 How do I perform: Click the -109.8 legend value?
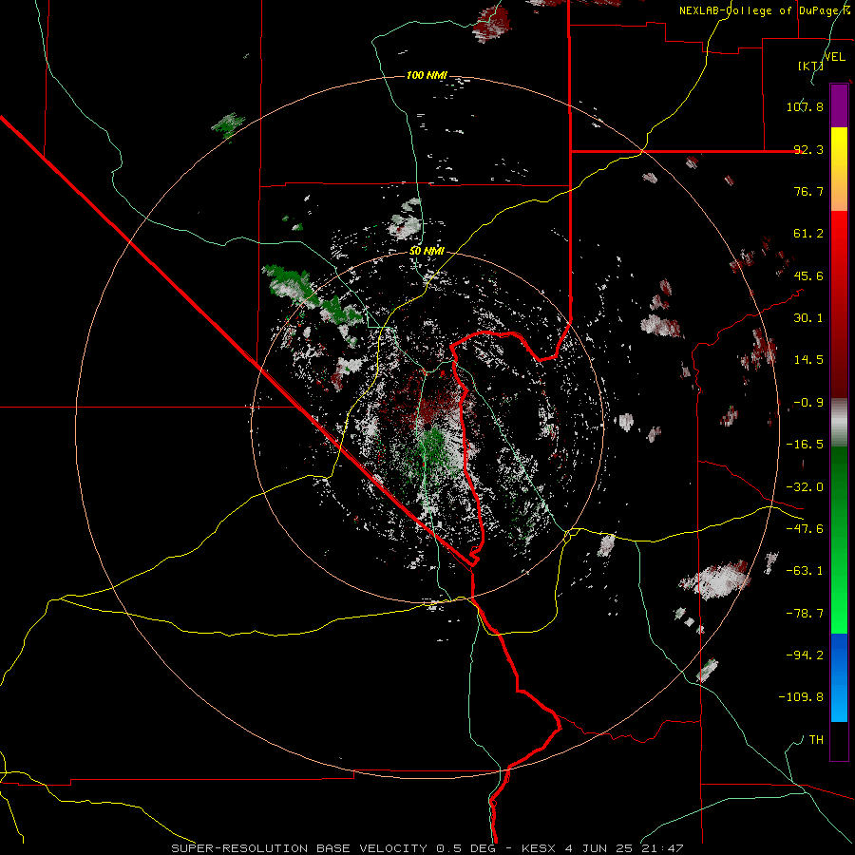coord(801,697)
